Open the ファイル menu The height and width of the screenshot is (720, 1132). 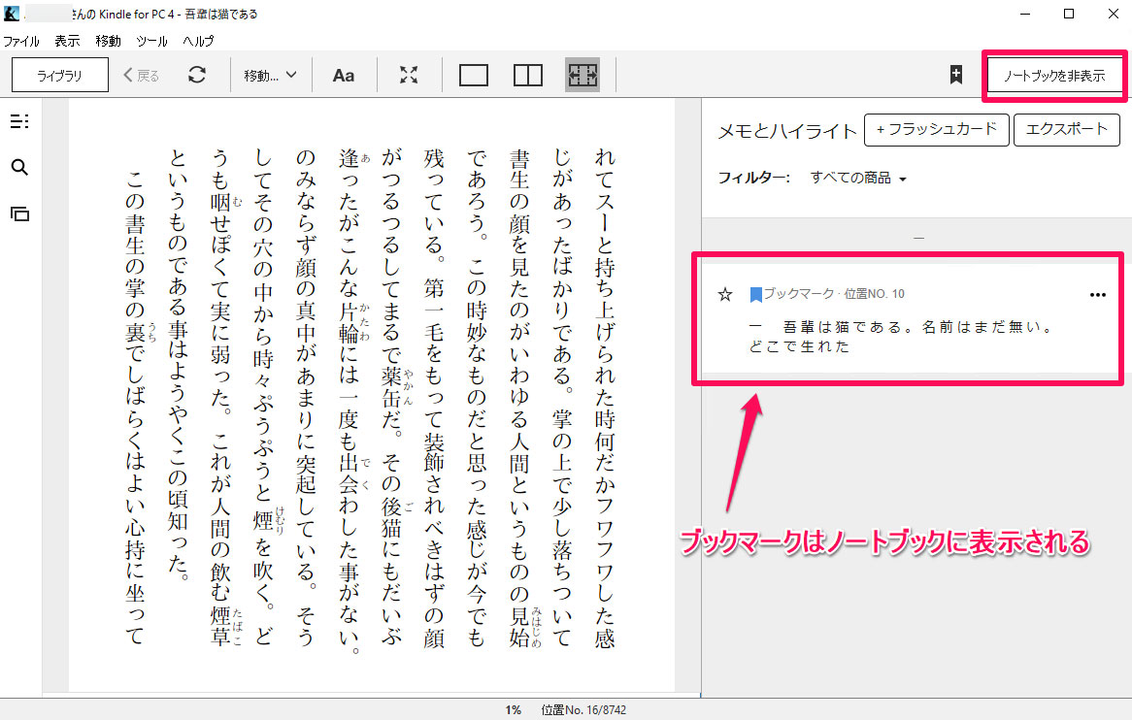21,41
